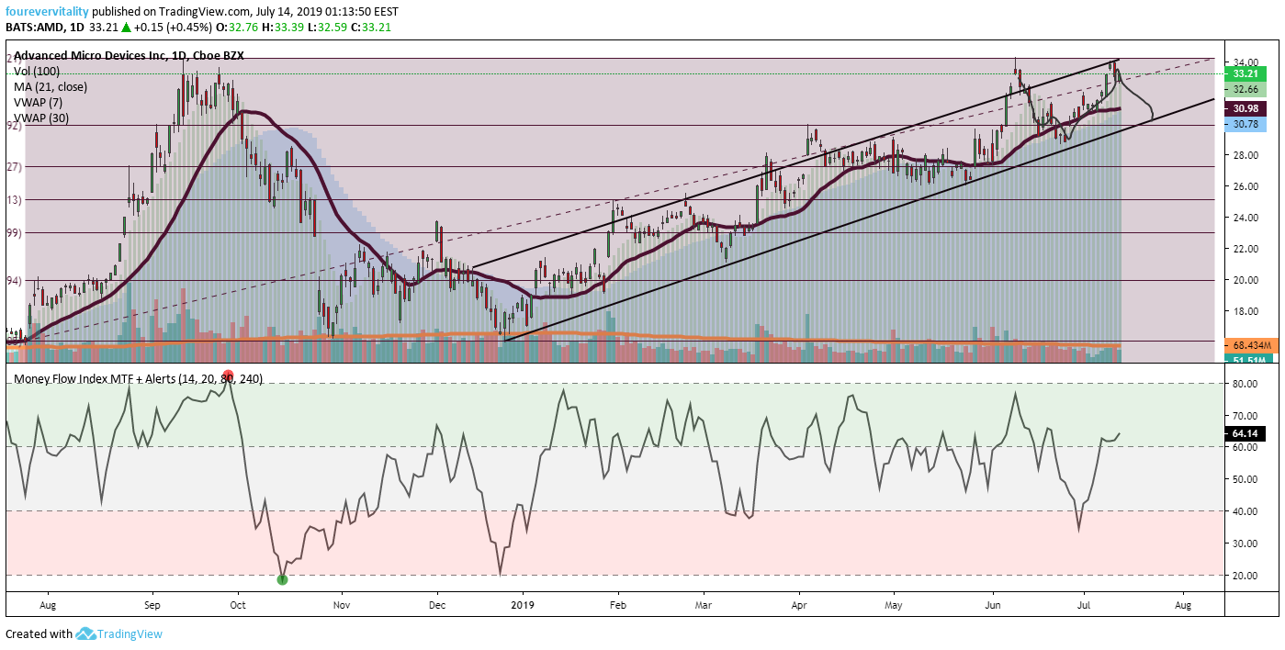Click the Nov label on the time axis
This screenshot has width=1285, height=650.
[x=342, y=605]
